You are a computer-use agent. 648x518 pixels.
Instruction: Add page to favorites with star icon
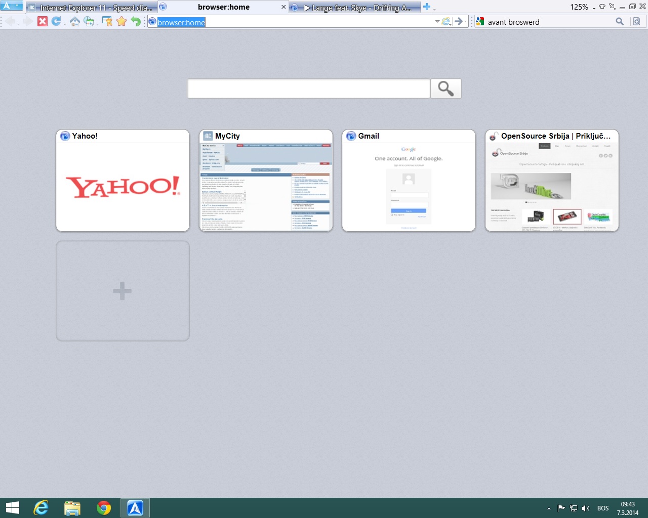pos(121,21)
